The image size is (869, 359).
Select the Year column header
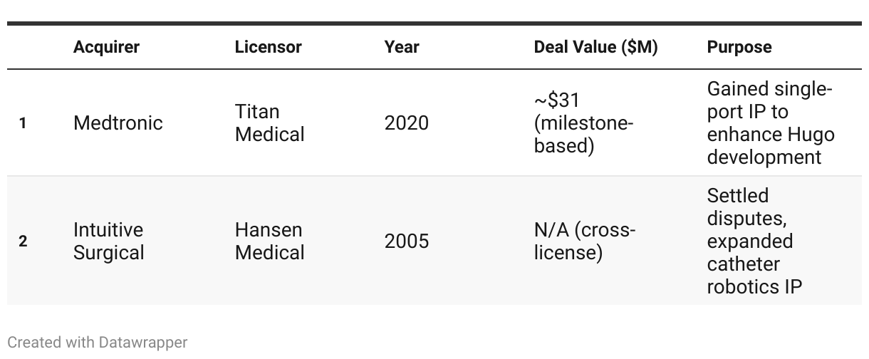click(x=402, y=47)
